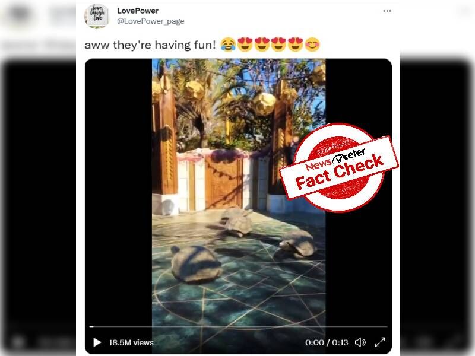Viewport: 475px width, 356px height.
Task: Click the LovePower display name
Action: (138, 11)
